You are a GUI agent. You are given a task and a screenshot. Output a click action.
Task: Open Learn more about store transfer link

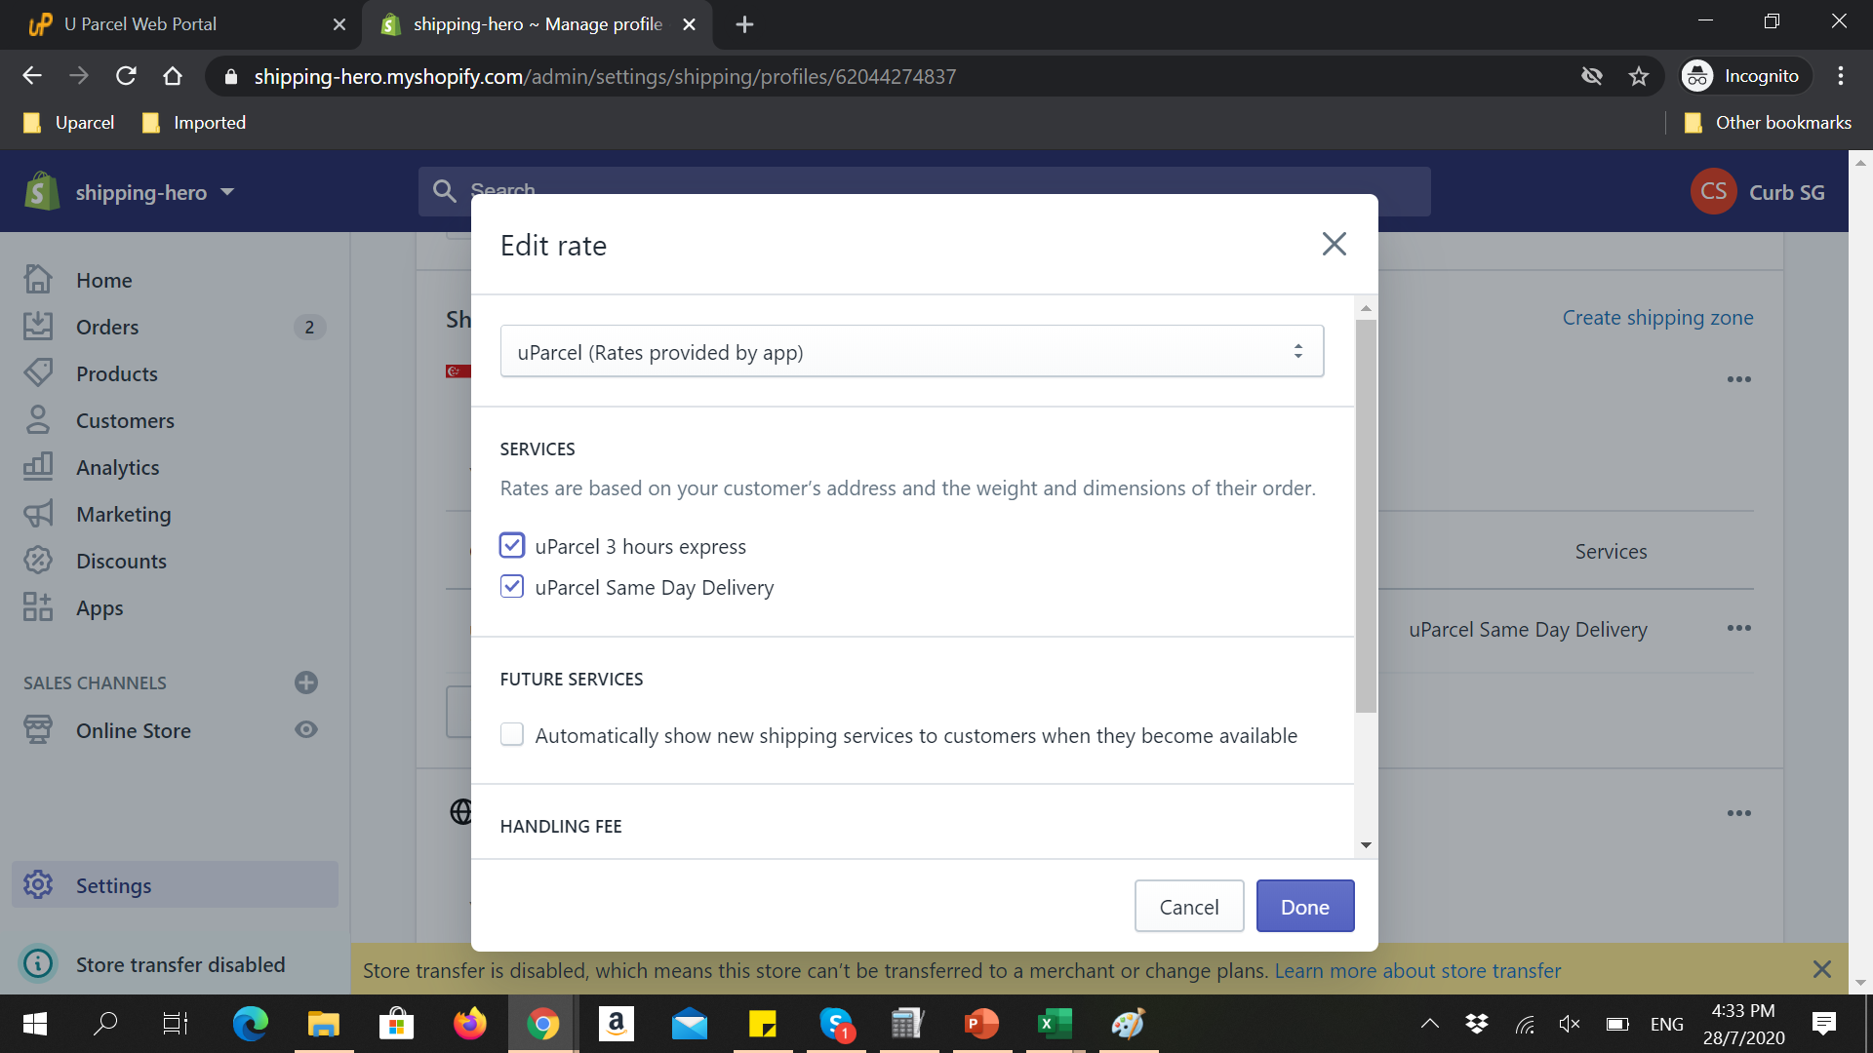(1416, 970)
